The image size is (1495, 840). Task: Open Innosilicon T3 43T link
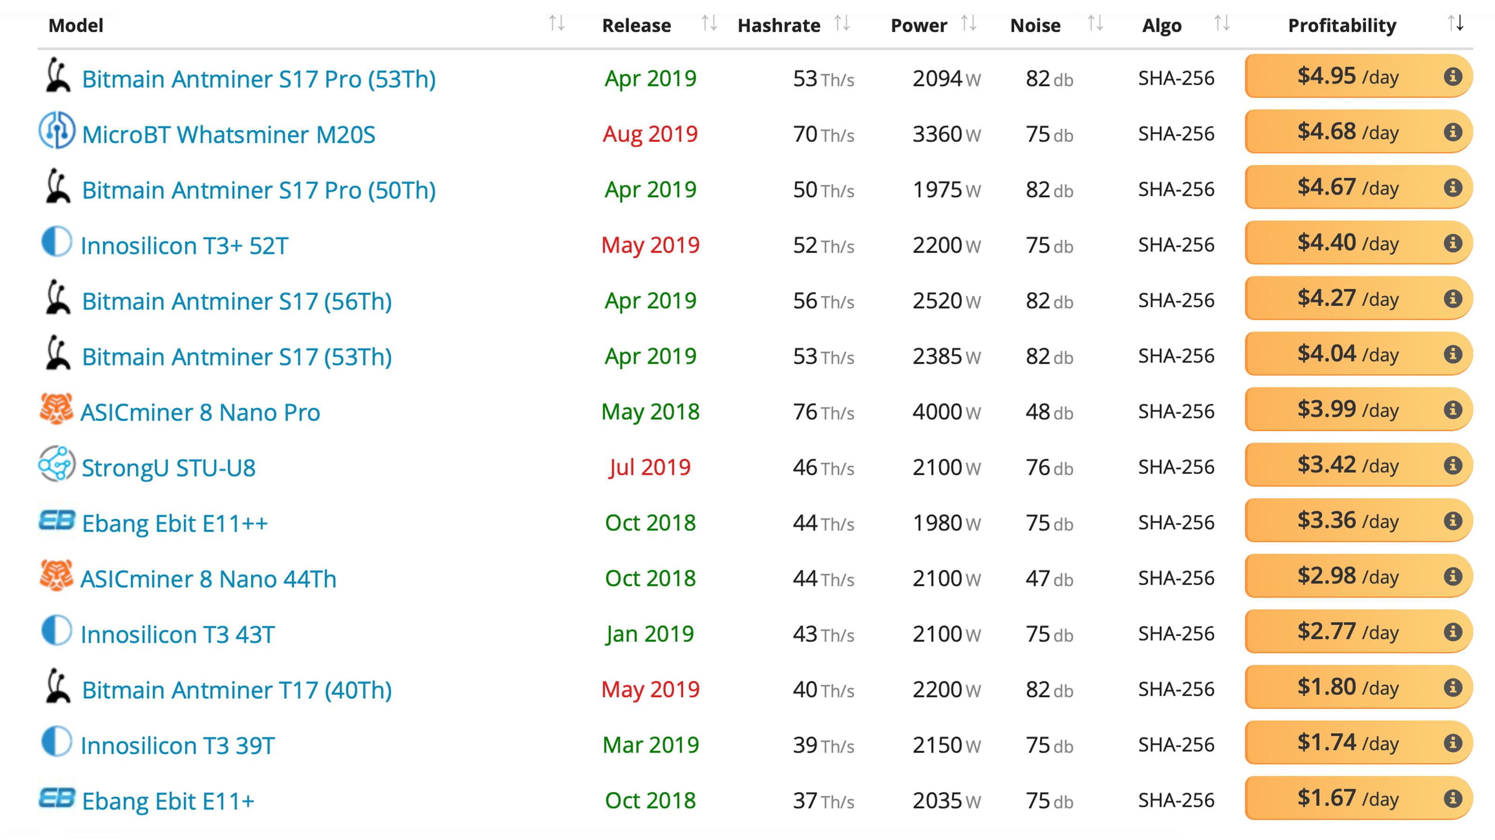[177, 634]
